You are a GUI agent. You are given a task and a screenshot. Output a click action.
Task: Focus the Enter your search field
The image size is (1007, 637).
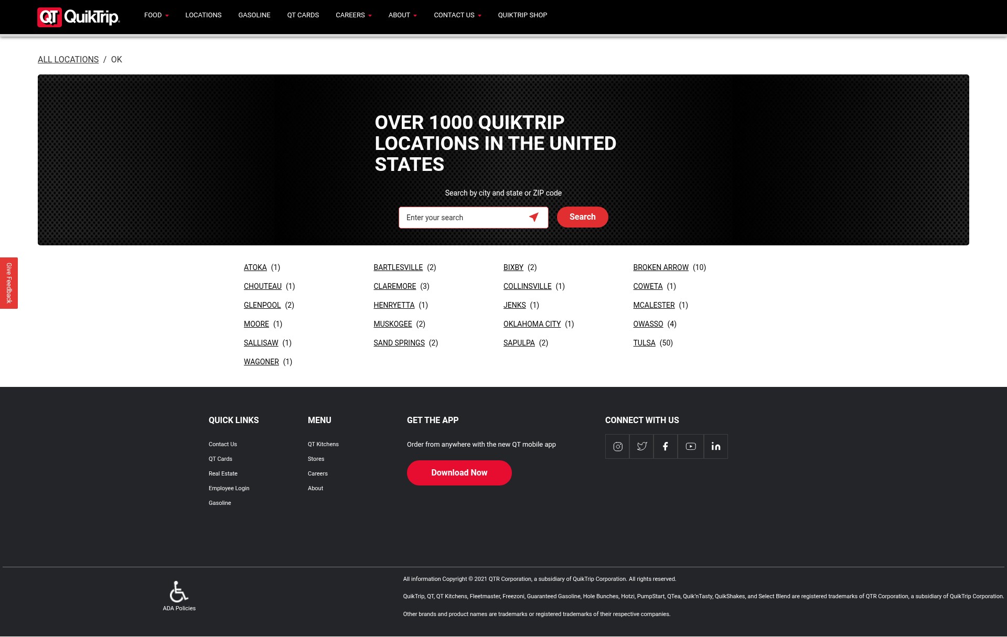coord(474,218)
